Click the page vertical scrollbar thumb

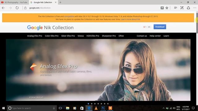(197, 23)
